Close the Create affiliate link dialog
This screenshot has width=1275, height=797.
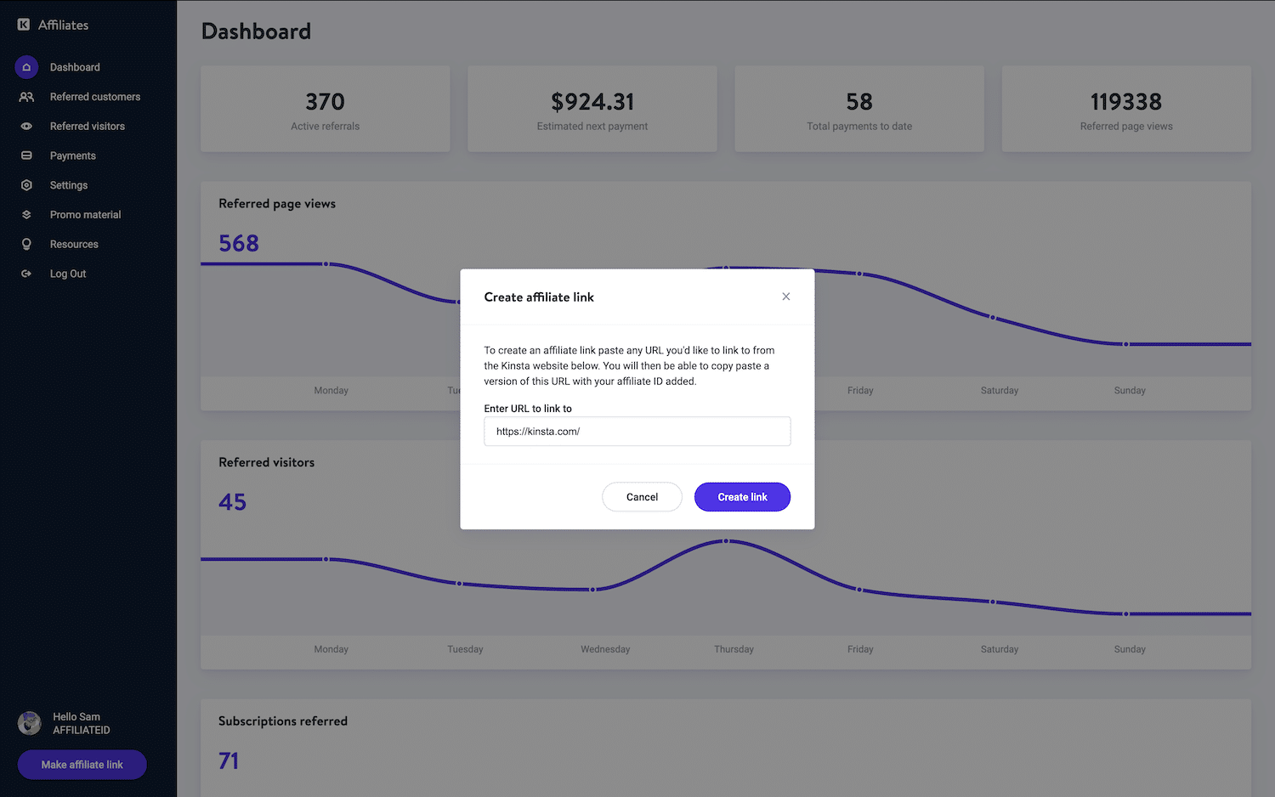pos(786,297)
